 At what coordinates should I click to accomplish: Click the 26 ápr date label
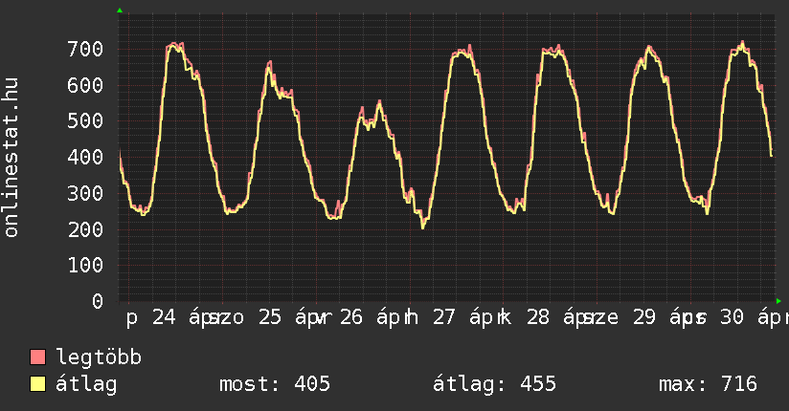click(372, 317)
